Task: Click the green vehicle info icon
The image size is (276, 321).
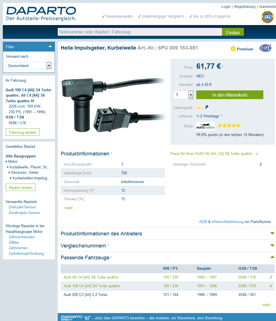Action: tap(32, 101)
